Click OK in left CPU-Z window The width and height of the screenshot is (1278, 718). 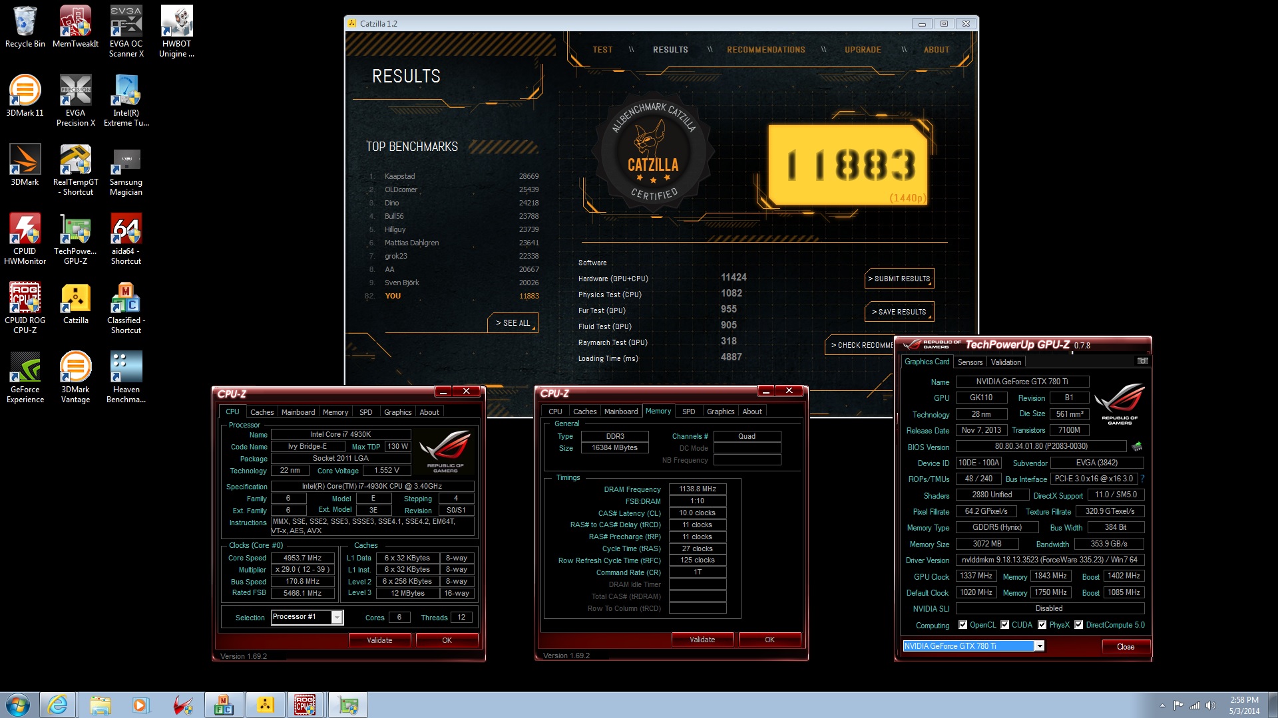pos(447,640)
